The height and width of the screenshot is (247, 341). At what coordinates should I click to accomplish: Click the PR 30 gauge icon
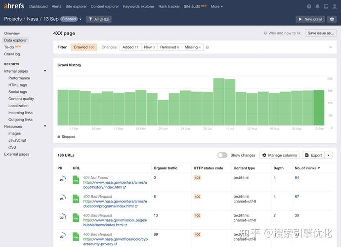pos(62,217)
